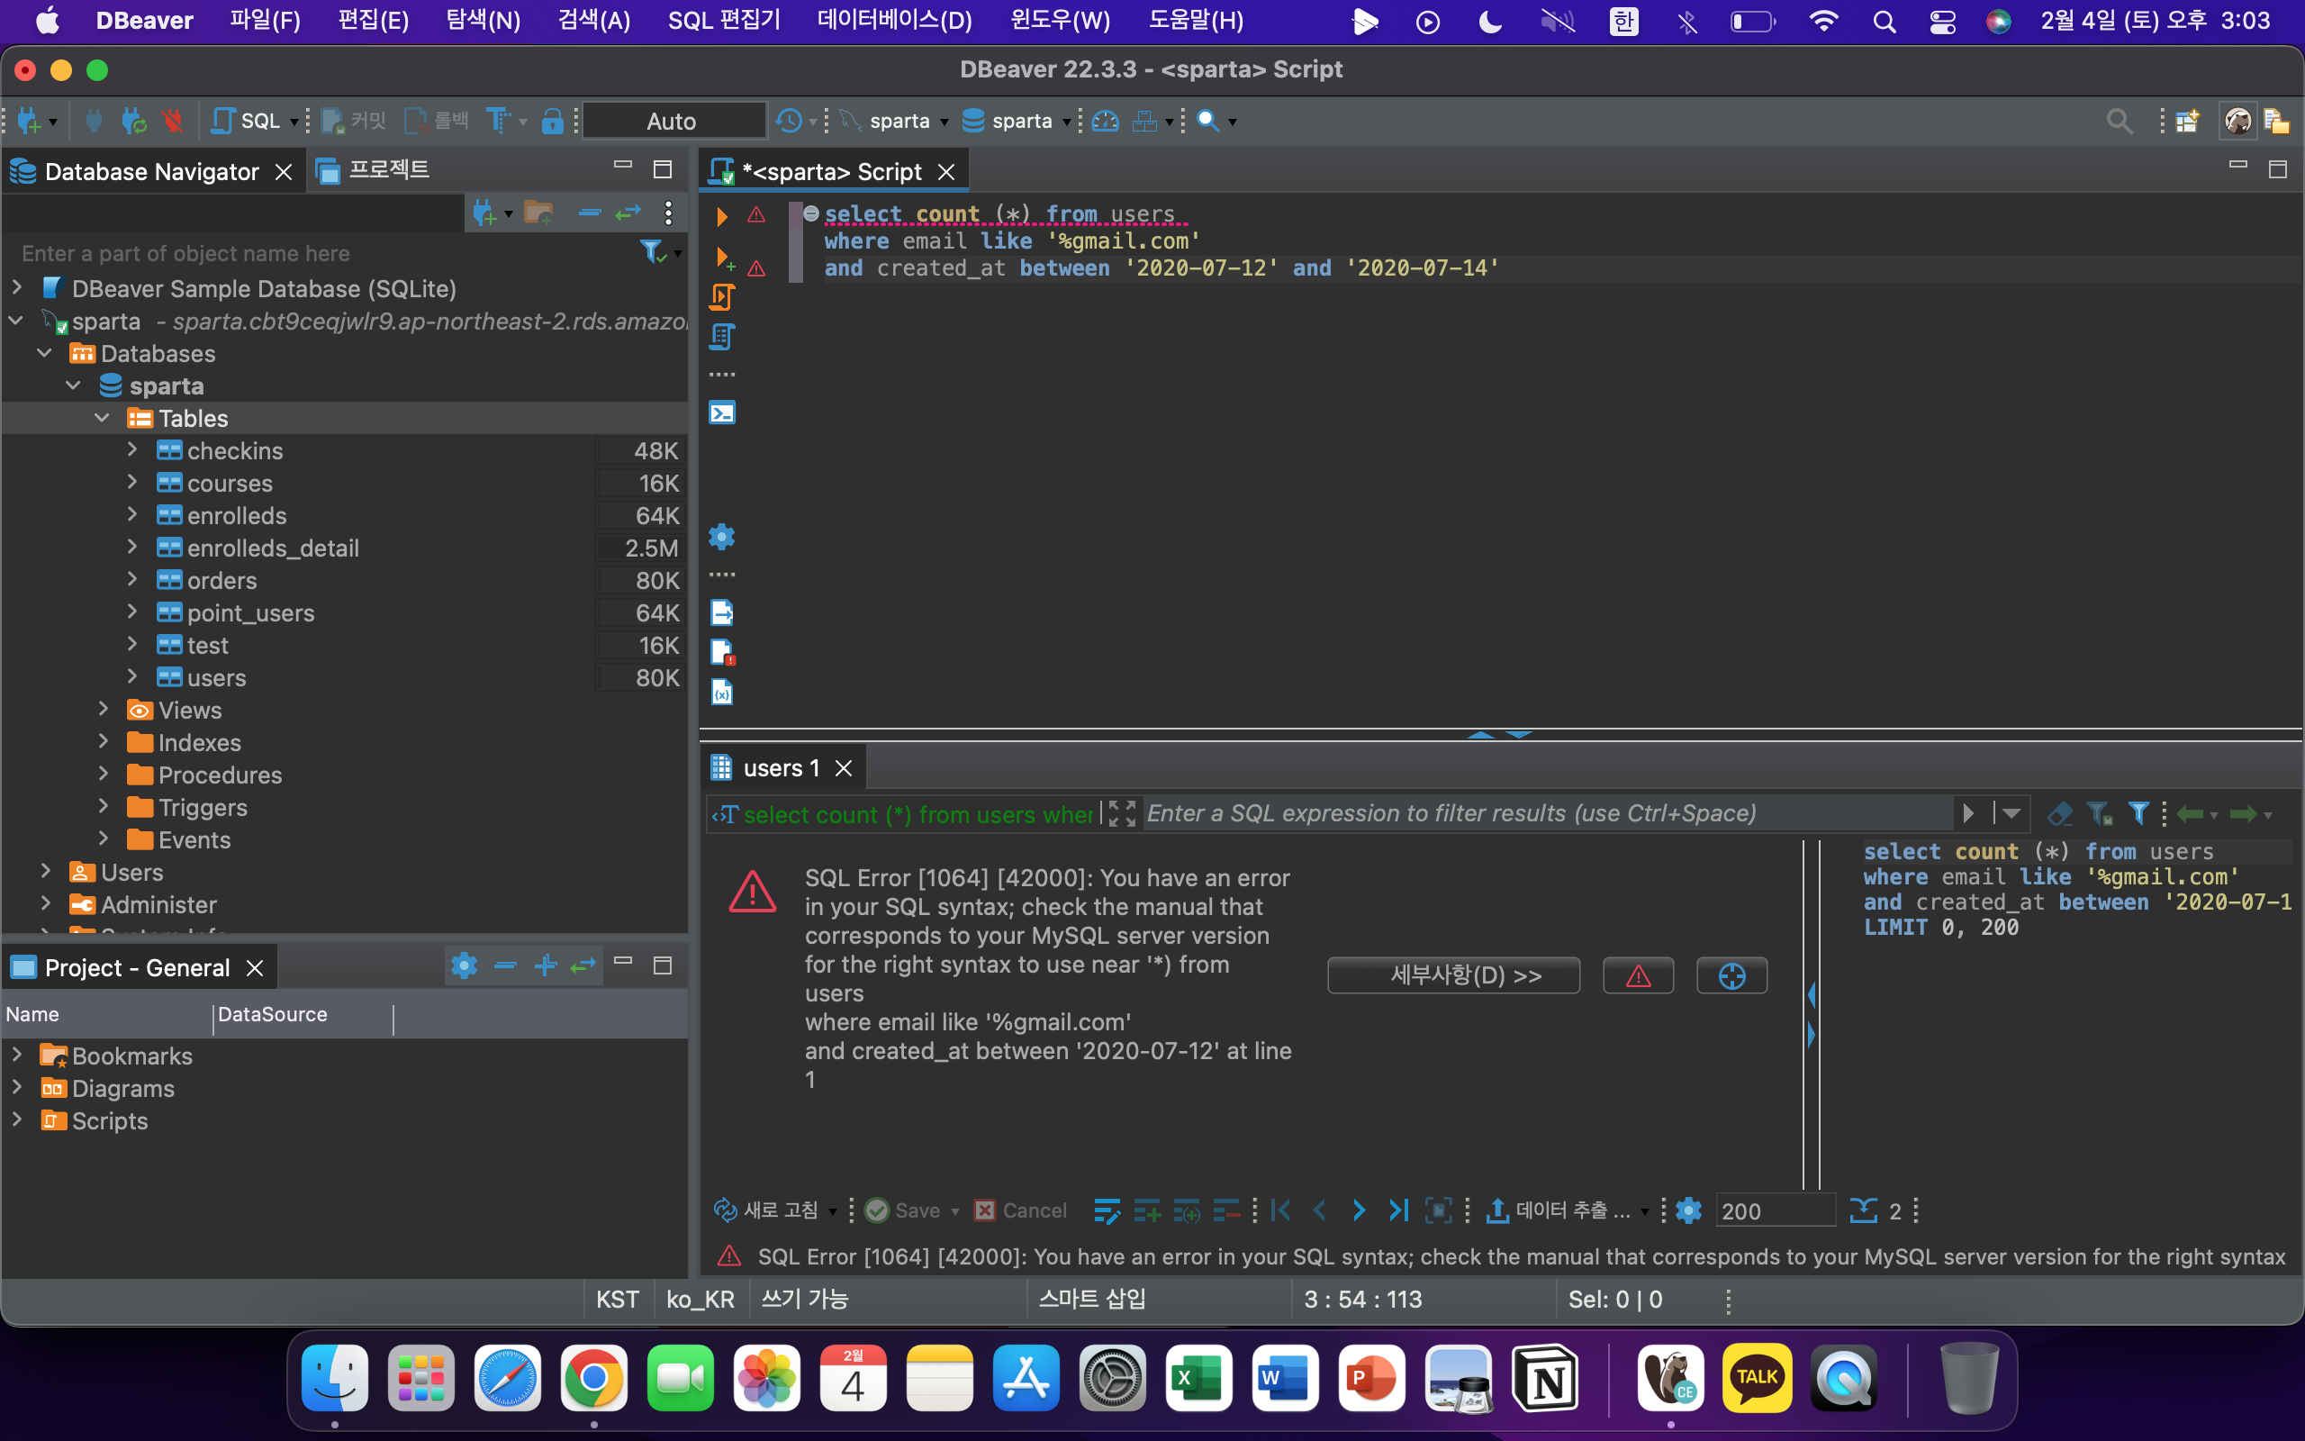Switch to the 프로젝트 tab
The image size is (2305, 1441).
pyautogui.click(x=373, y=170)
